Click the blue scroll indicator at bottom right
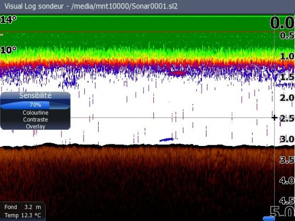The width and height of the screenshot is (295, 221). coord(269,218)
